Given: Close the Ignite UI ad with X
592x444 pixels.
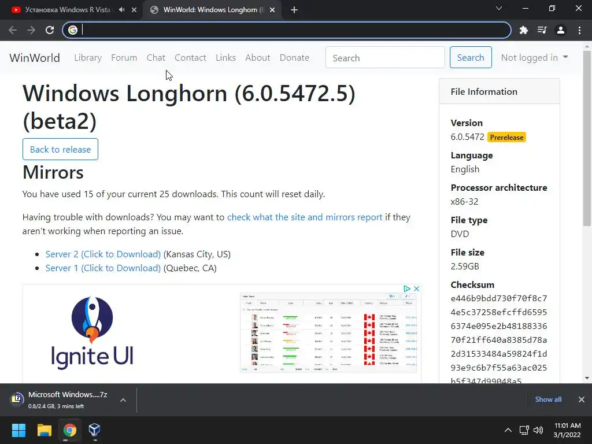Looking at the screenshot, I should [x=416, y=288].
